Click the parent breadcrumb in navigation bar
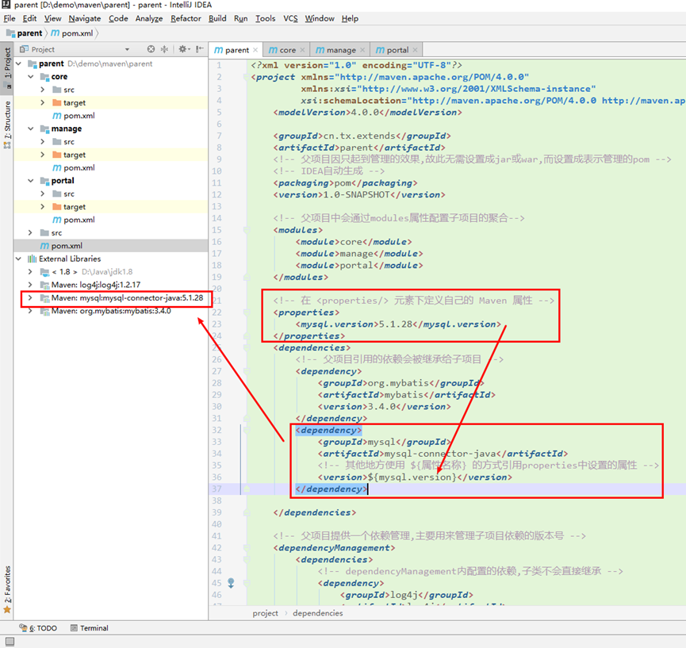Viewport: 686px width, 648px height. (25, 33)
